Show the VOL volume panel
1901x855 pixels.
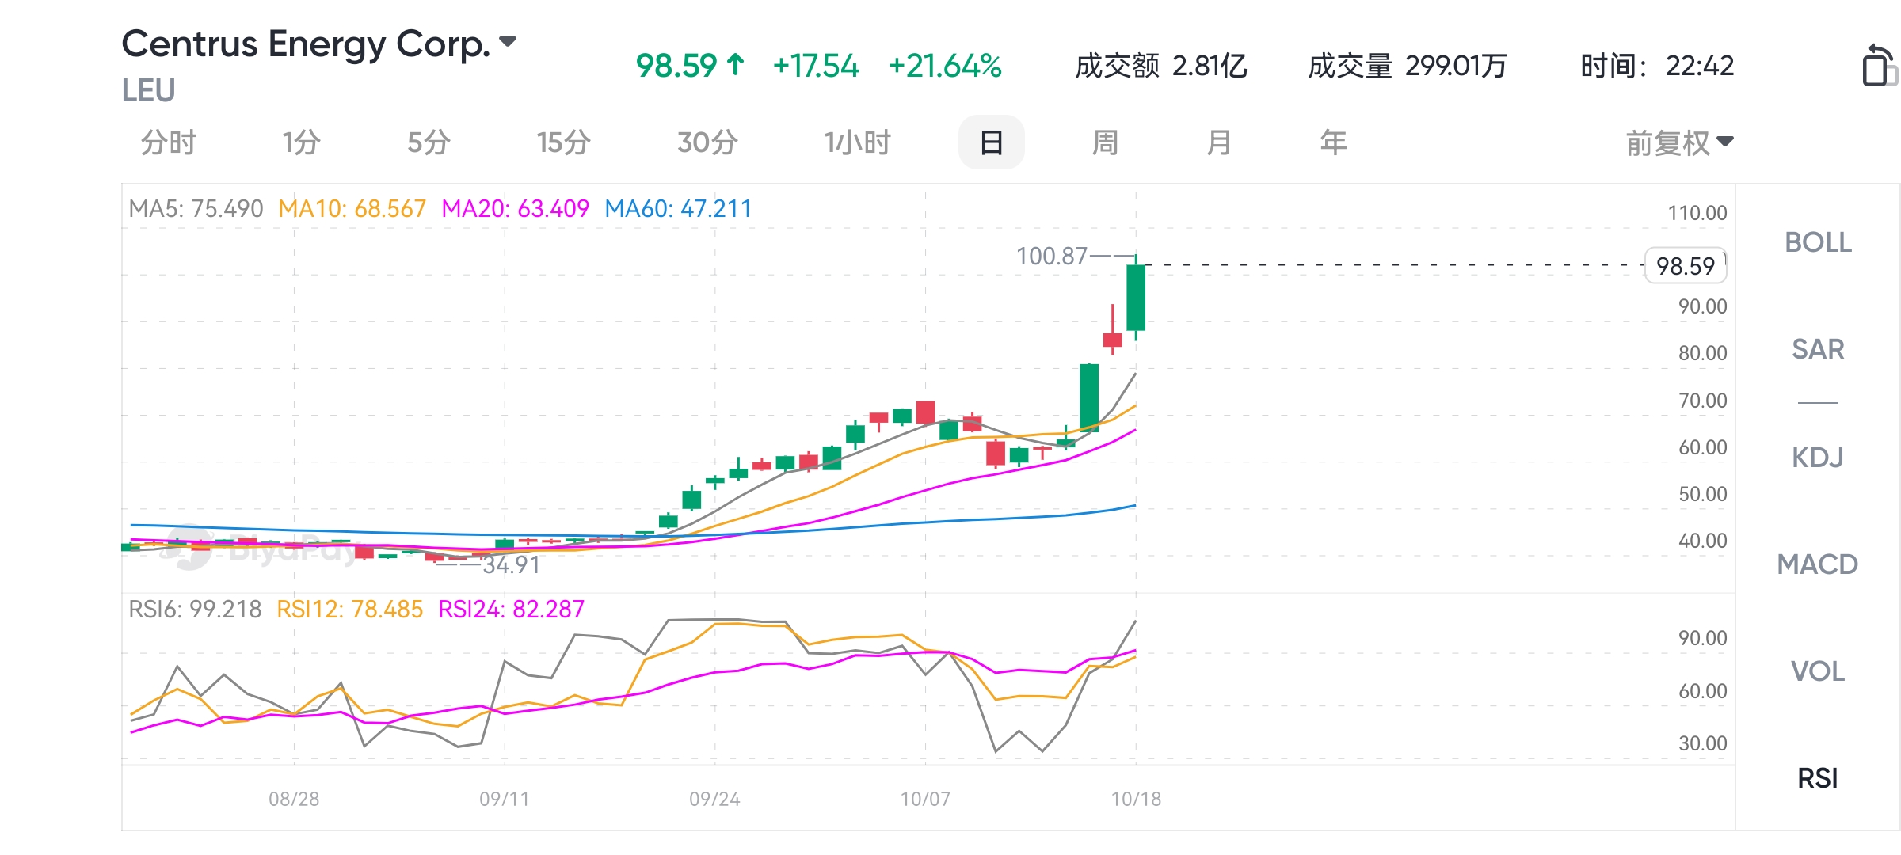[x=1818, y=671]
